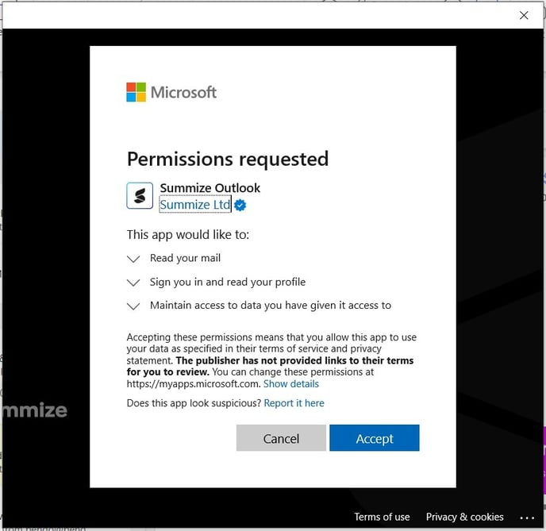This screenshot has height=531, width=546.
Task: Expand the Read your mail chevron
Action: 133,259
